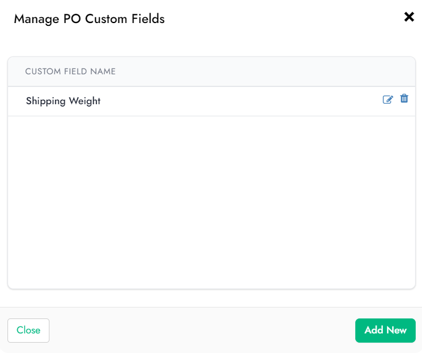Delete the Shipping Weight custom field

pyautogui.click(x=404, y=98)
